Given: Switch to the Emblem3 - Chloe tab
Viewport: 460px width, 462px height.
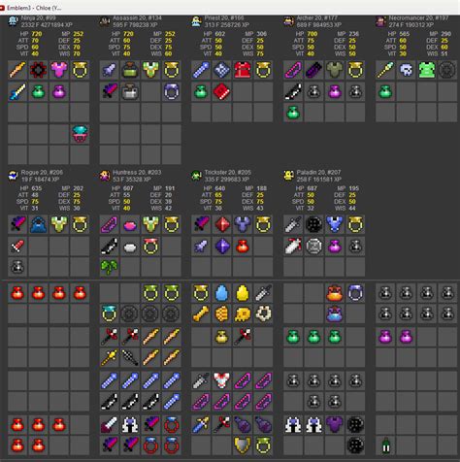Looking at the screenshot, I should (x=32, y=8).
